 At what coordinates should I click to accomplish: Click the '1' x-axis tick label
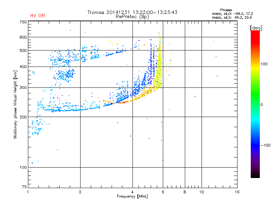coord(28,192)
